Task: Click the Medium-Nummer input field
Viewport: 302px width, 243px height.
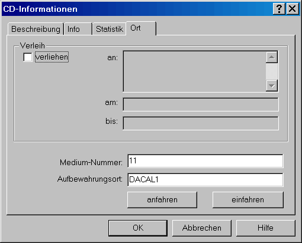Action: pos(205,161)
